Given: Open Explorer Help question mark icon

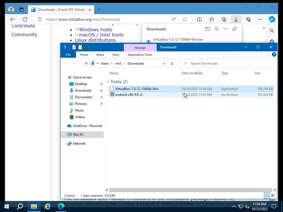Looking at the screenshot, I should (x=274, y=54).
